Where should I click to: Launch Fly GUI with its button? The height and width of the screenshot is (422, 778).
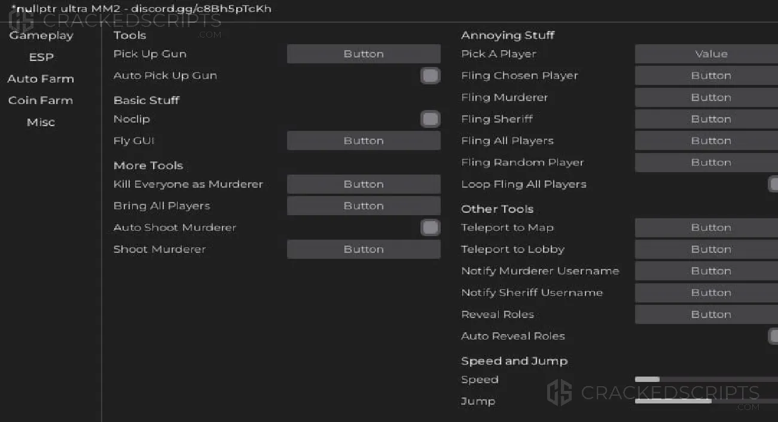point(364,140)
